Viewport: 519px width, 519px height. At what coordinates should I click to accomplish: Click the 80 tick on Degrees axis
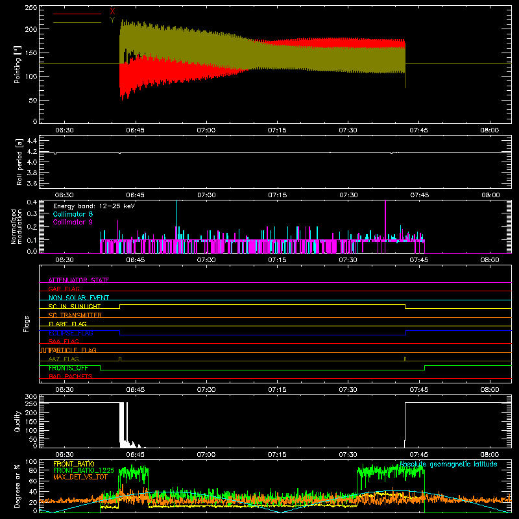coord(33,470)
